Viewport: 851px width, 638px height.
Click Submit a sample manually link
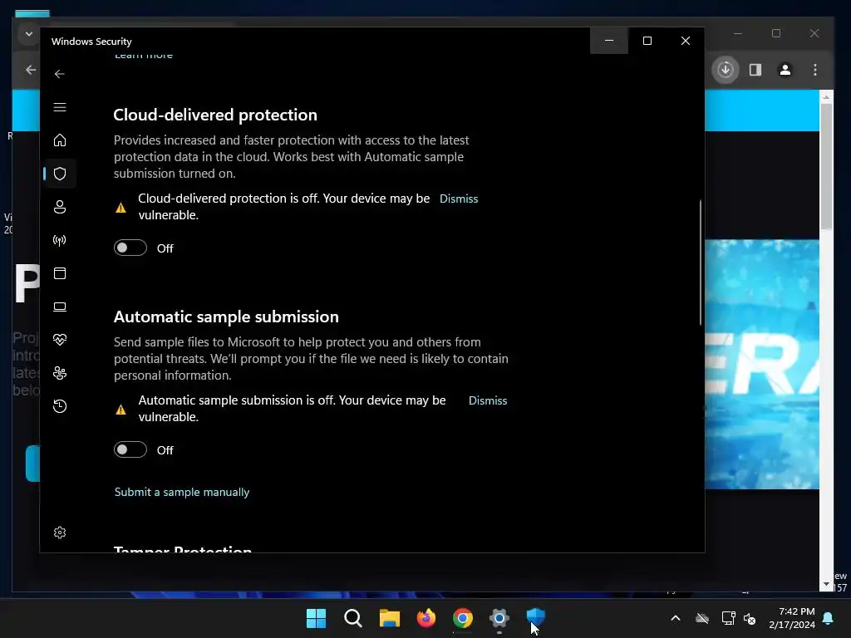click(x=182, y=492)
